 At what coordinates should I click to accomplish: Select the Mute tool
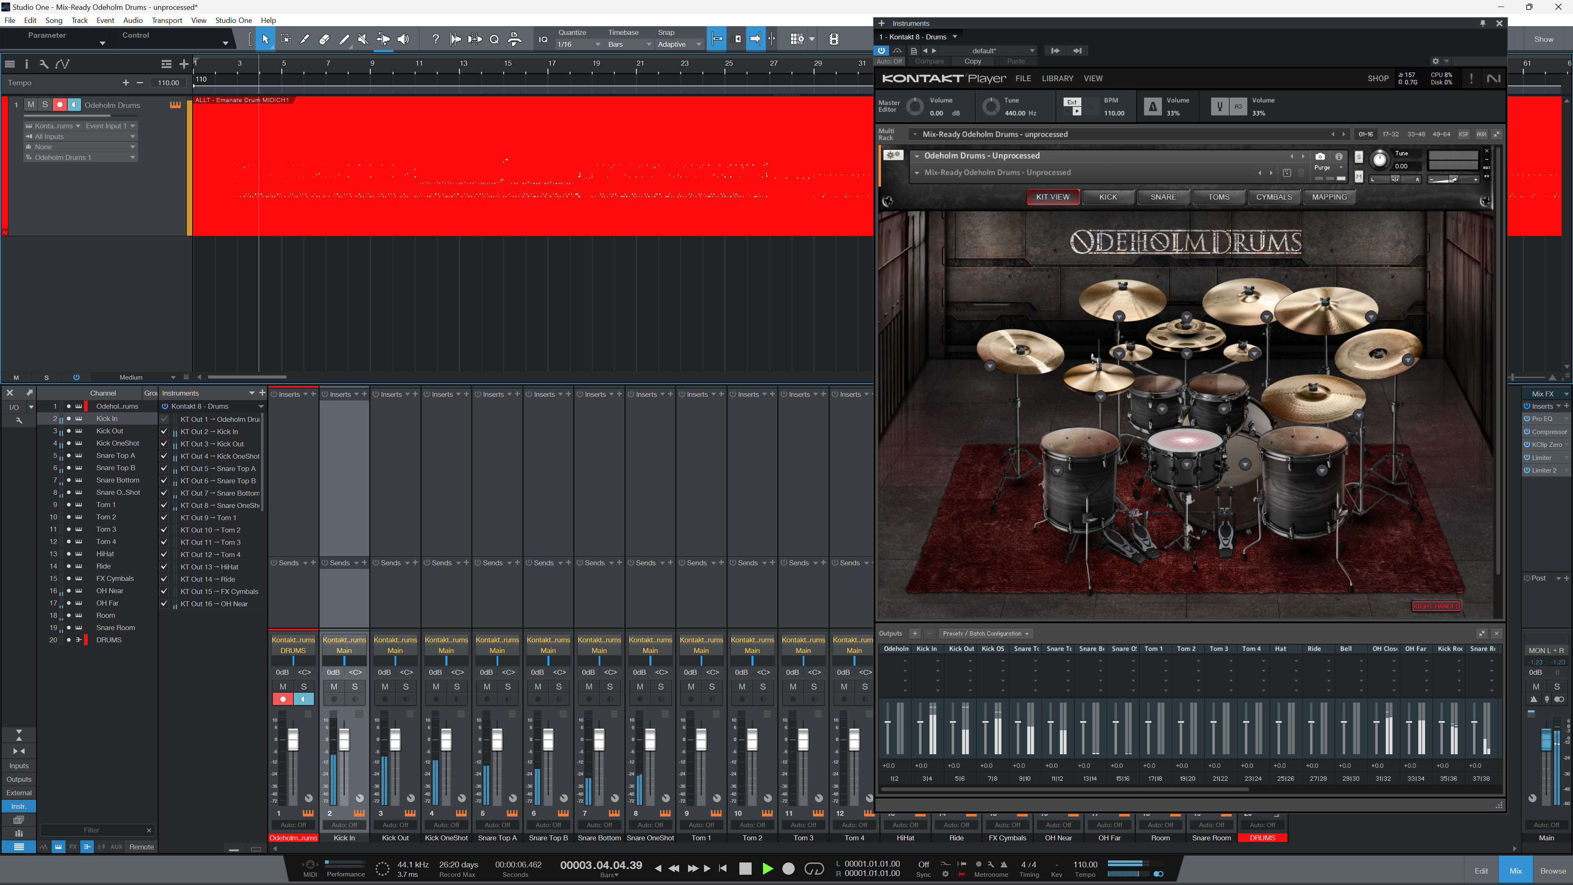[363, 39]
